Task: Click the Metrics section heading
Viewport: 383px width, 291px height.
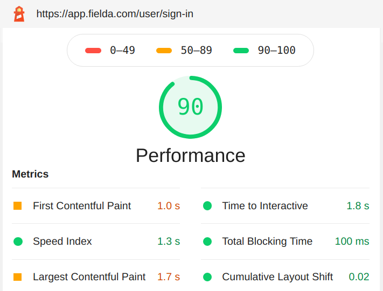Action: click(x=30, y=174)
